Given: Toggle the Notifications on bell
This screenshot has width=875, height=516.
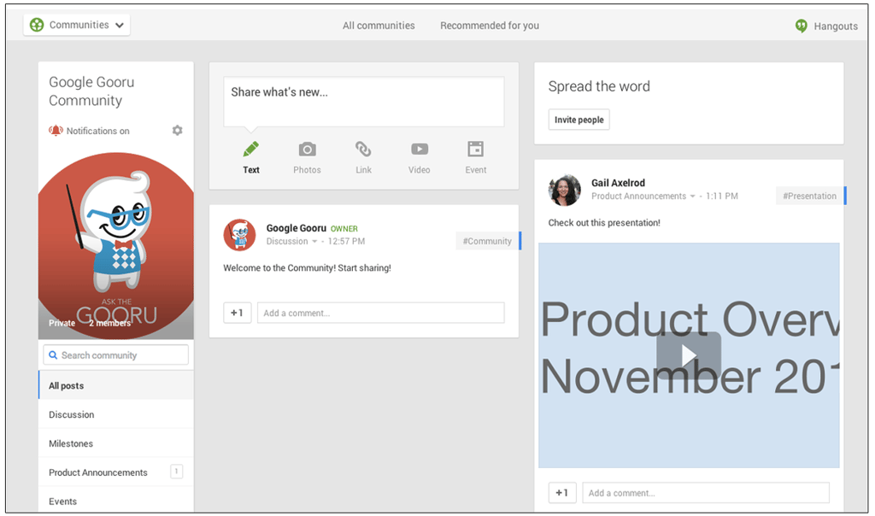Looking at the screenshot, I should 56,131.
